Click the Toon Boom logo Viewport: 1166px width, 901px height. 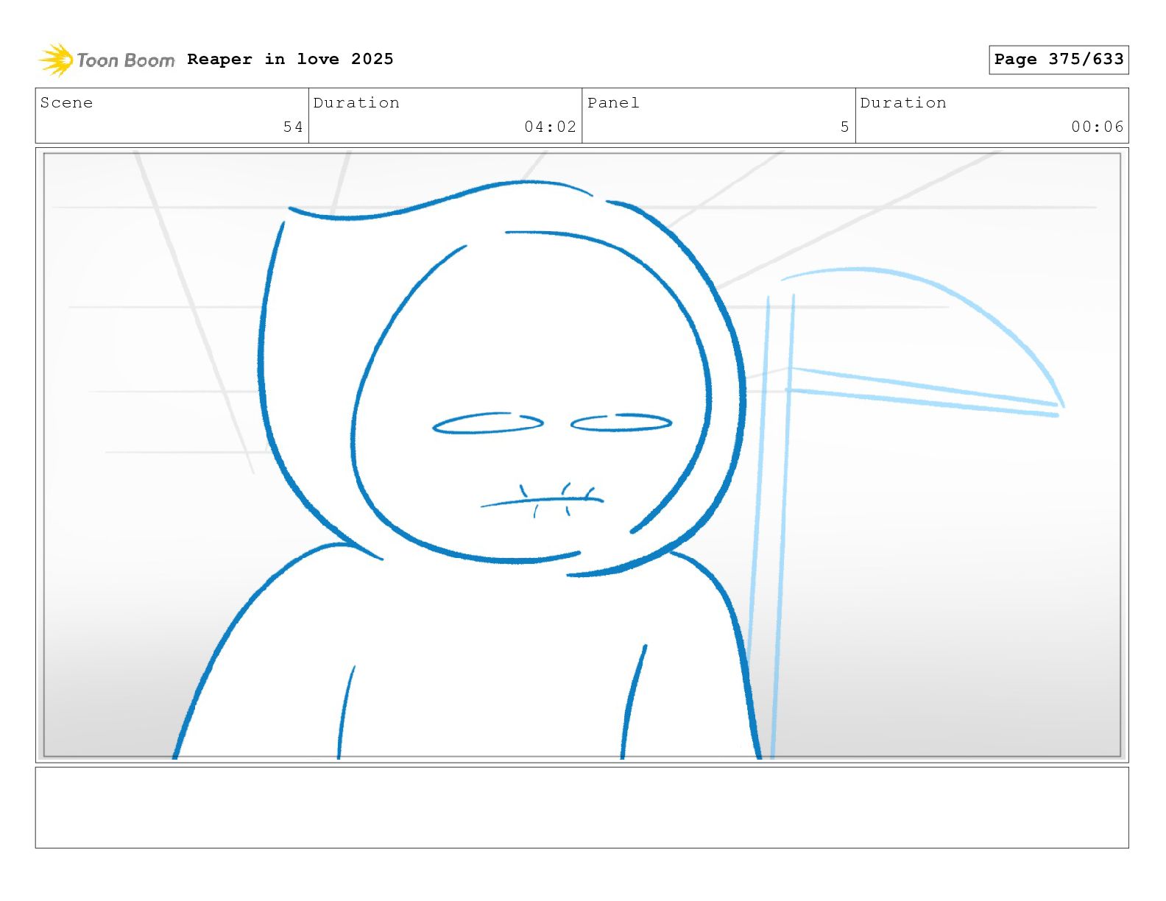tap(107, 60)
